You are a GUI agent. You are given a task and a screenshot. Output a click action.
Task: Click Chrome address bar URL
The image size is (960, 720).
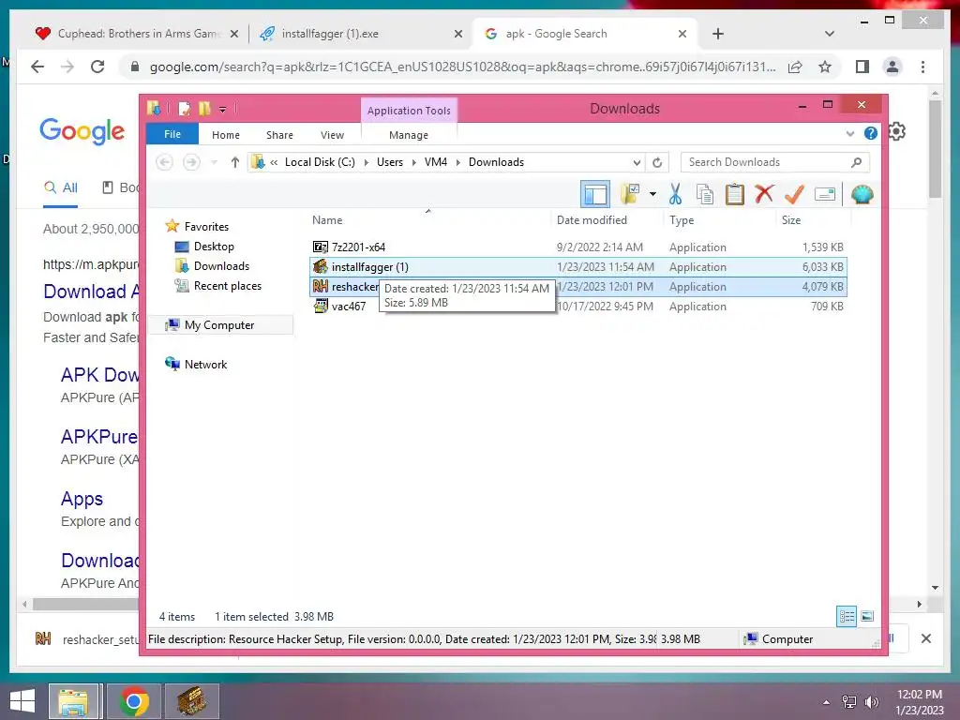pos(462,67)
